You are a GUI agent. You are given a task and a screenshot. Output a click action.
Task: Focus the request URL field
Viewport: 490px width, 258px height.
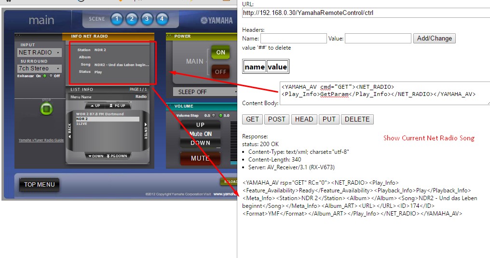[x=366, y=13]
